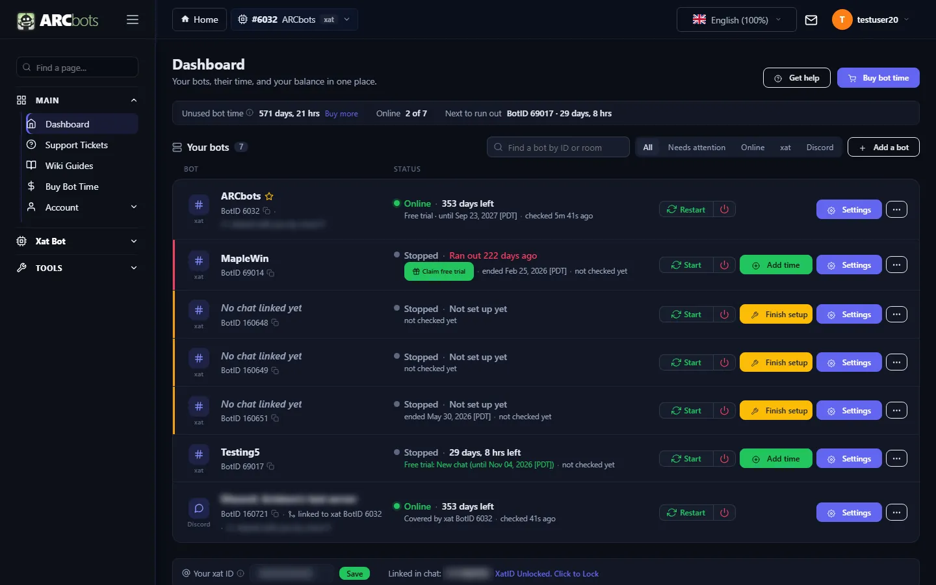936x585 pixels.
Task: Click the favorite star next to ARCbots
Action: [x=269, y=196]
